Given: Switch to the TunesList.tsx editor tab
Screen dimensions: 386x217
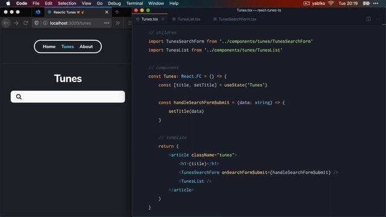Looking at the screenshot, I should pyautogui.click(x=189, y=19).
